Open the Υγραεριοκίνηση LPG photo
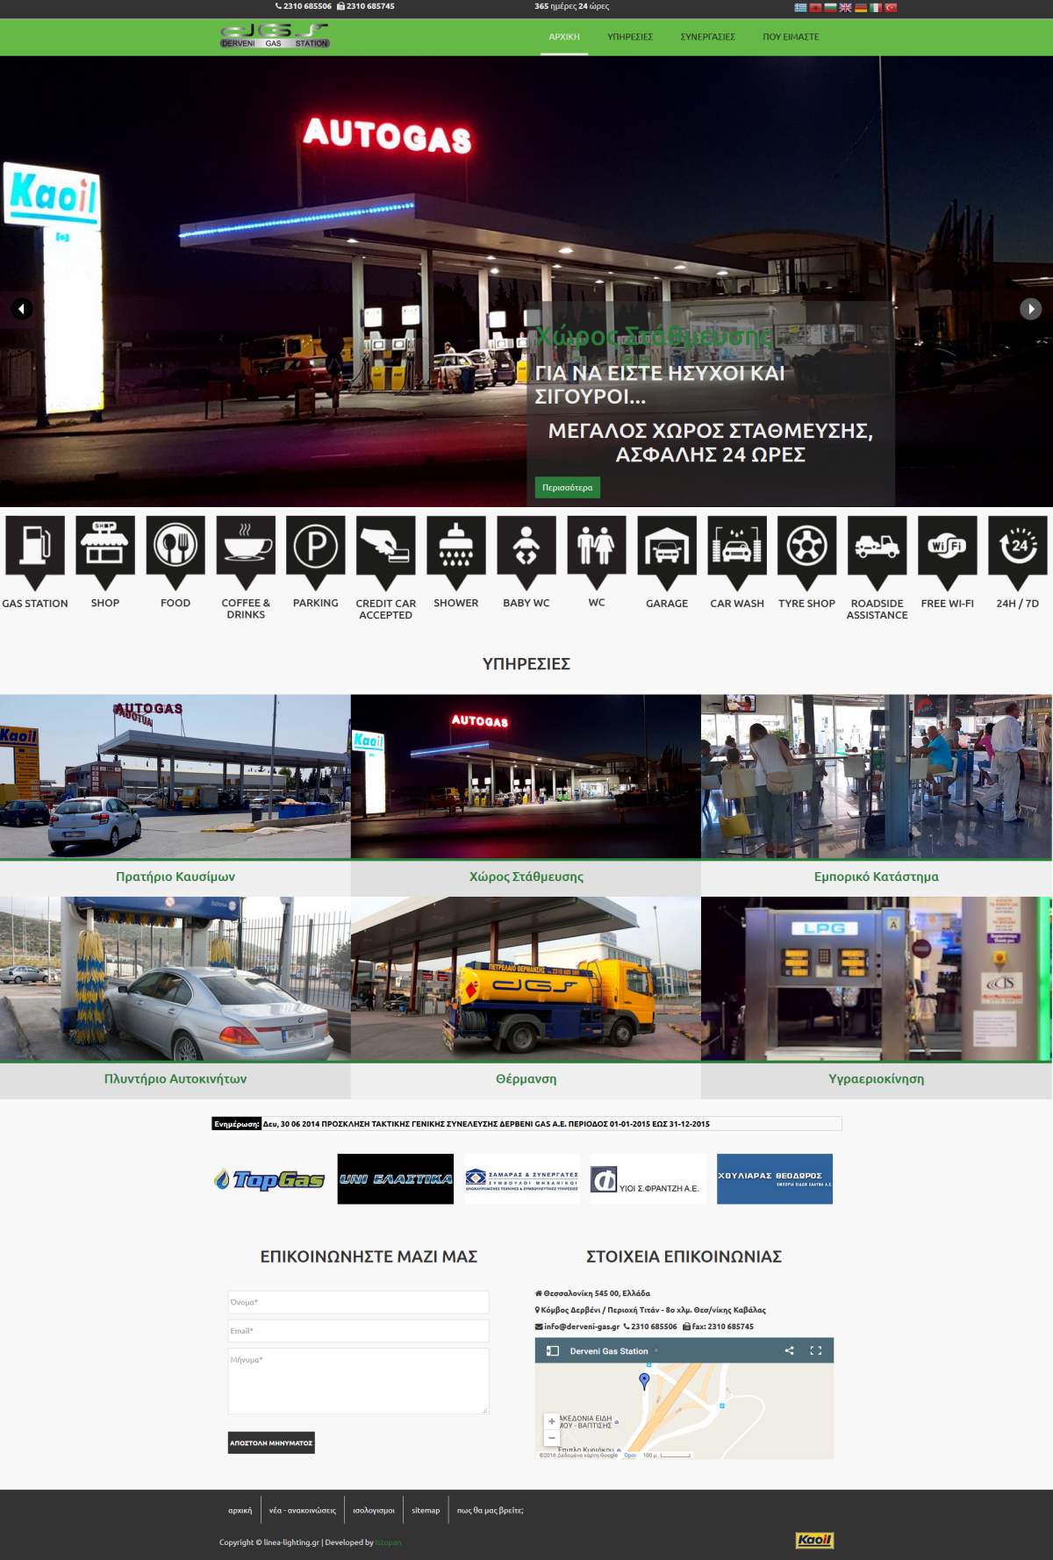 (x=877, y=978)
